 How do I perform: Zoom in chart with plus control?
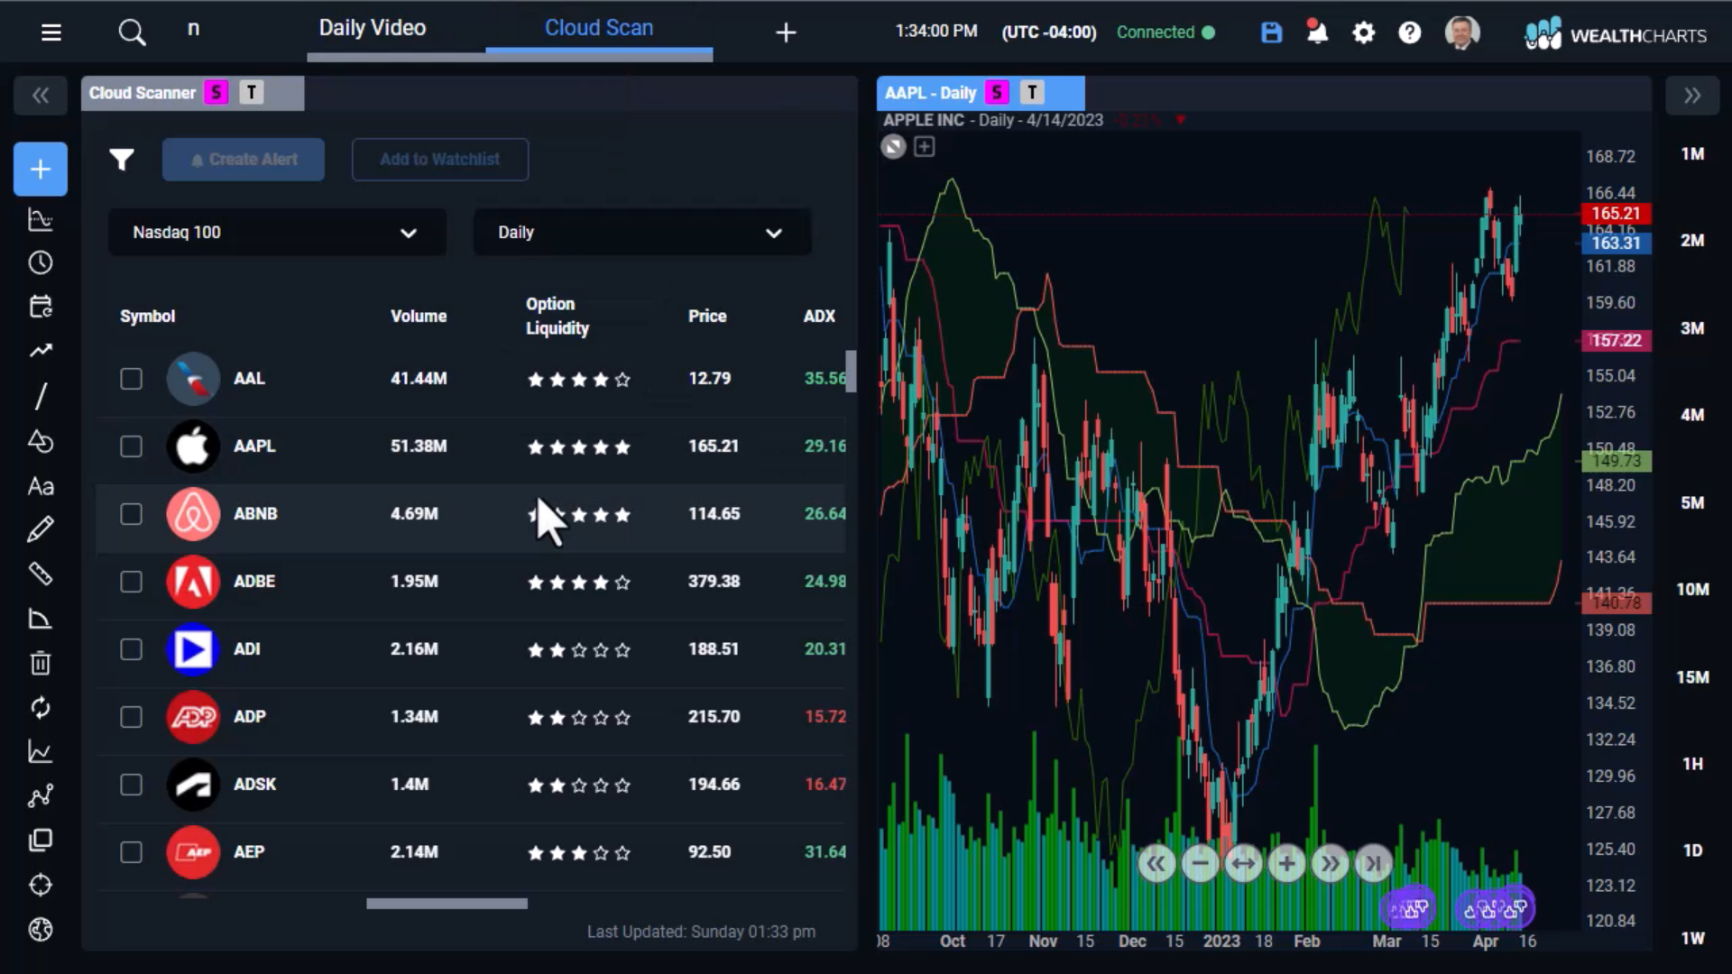[1286, 864]
